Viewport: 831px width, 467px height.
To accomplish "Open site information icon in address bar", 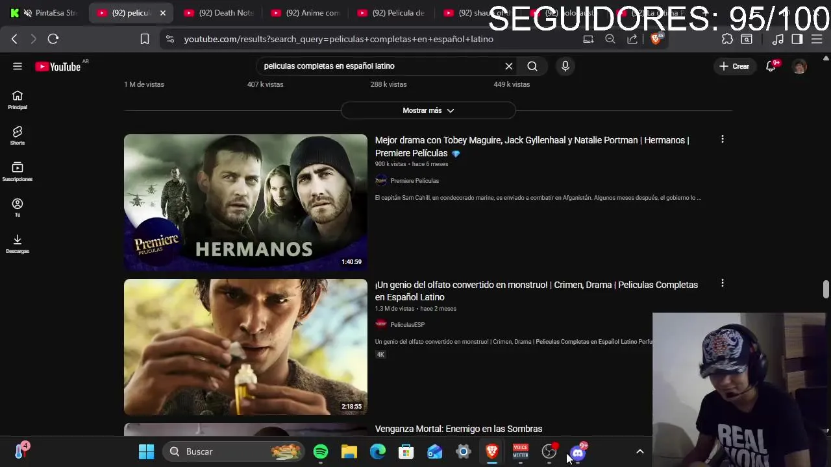I will click(170, 39).
